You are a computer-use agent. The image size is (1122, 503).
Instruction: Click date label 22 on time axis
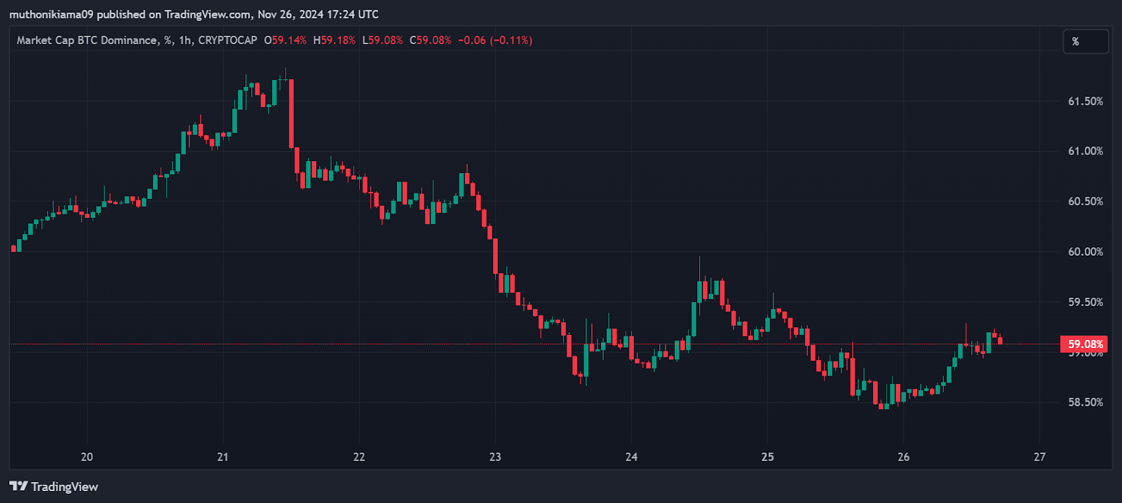coord(359,457)
